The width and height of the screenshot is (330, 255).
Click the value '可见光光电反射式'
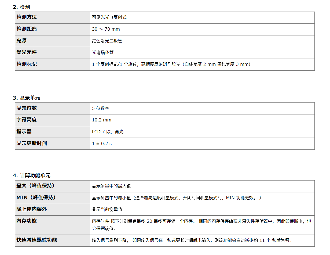[109, 17]
